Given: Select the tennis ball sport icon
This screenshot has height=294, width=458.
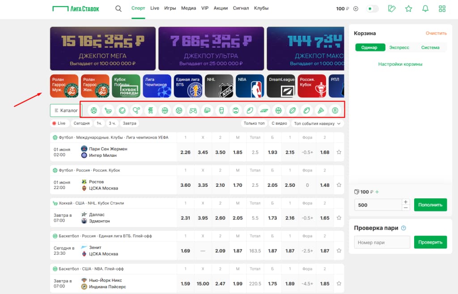Looking at the screenshot, I should [x=122, y=110].
